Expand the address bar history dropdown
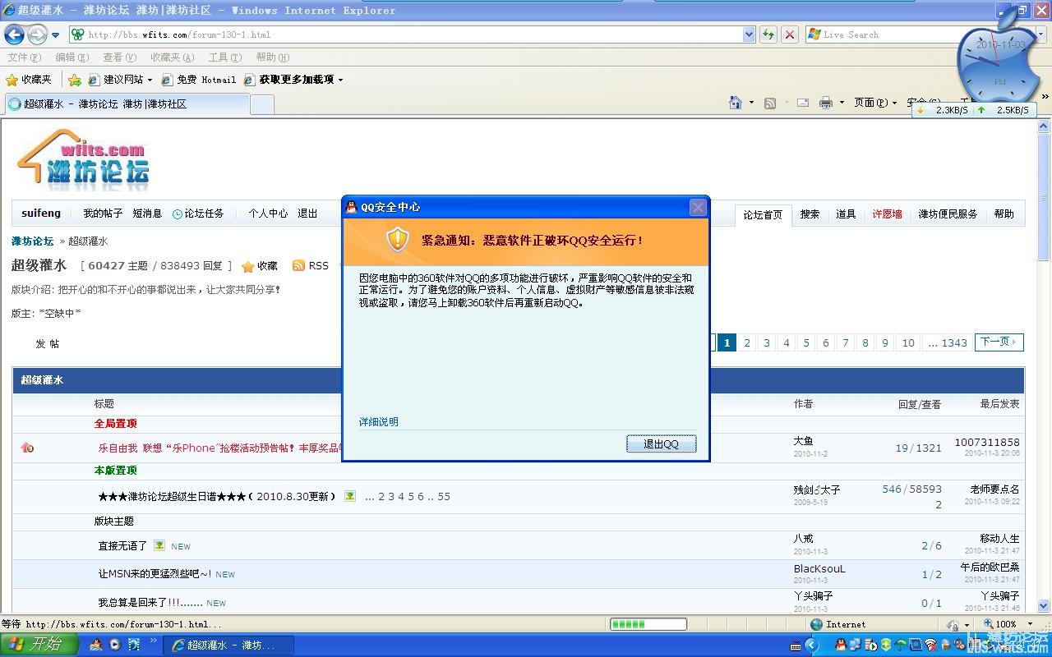Image resolution: width=1052 pixels, height=657 pixels. 749,34
